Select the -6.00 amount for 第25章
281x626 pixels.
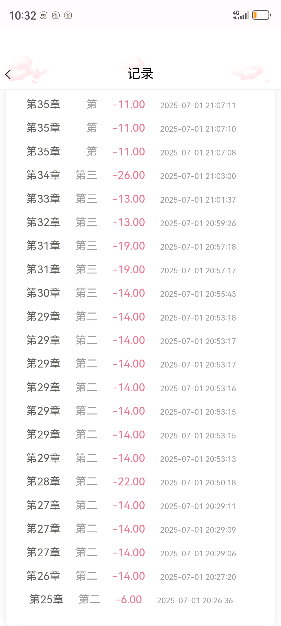129,600
